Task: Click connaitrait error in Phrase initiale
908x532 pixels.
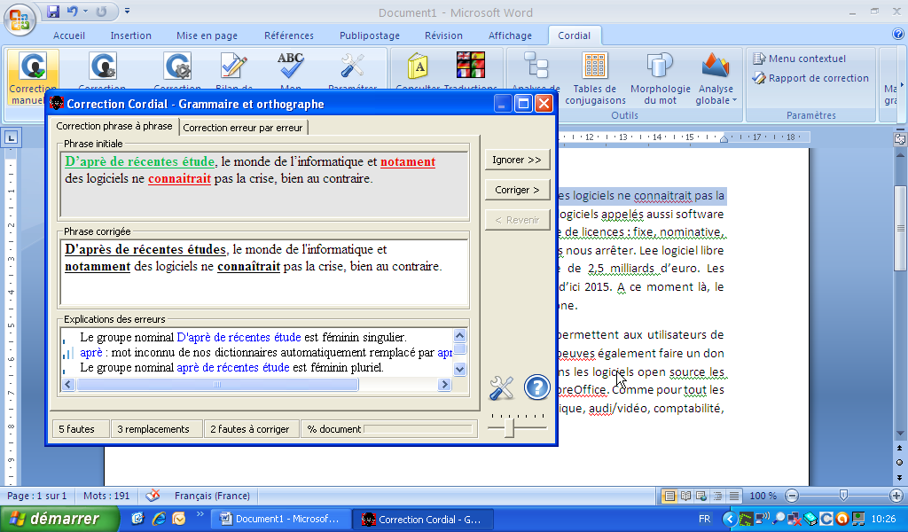Action: [x=179, y=179]
